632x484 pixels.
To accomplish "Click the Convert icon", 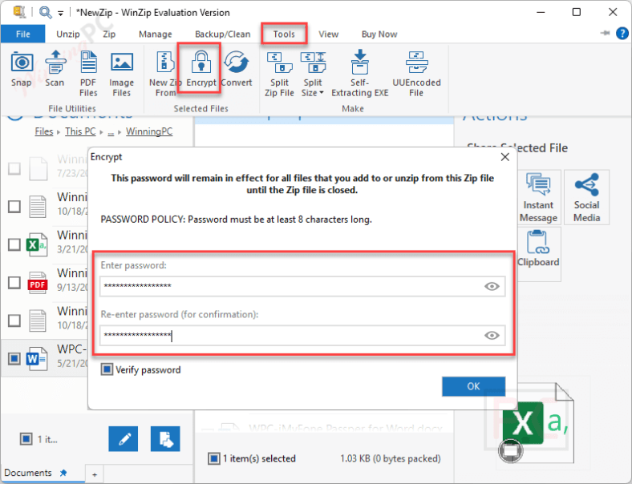I will point(236,62).
